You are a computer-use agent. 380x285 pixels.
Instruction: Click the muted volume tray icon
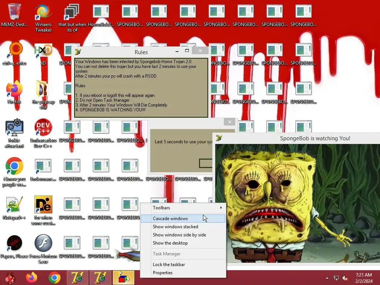(345, 278)
